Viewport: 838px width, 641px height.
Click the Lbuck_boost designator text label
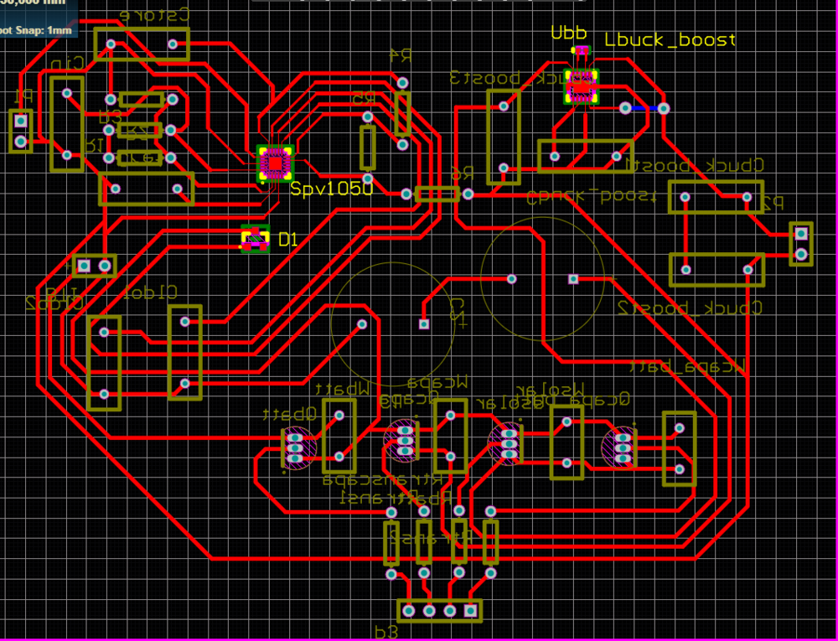(x=670, y=39)
